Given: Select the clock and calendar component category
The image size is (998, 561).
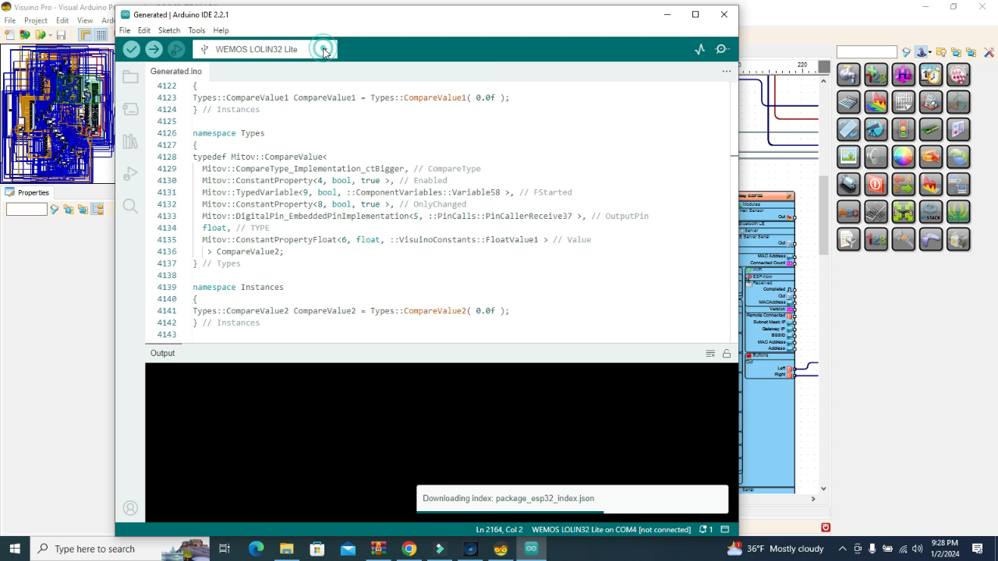Looking at the screenshot, I should [x=931, y=74].
